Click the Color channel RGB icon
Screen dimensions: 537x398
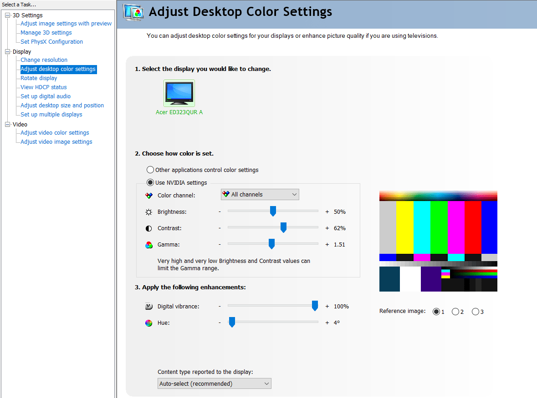click(148, 196)
